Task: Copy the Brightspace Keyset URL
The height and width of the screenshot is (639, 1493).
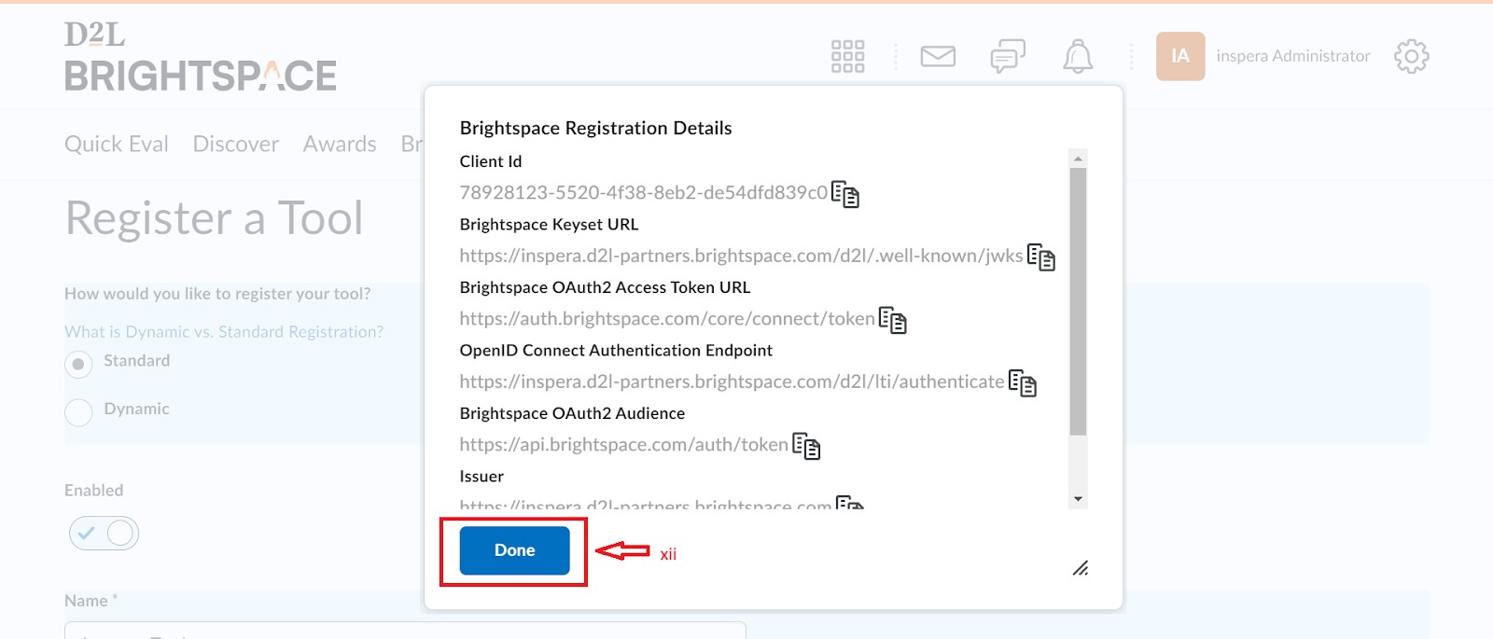Action: pos(1041,257)
